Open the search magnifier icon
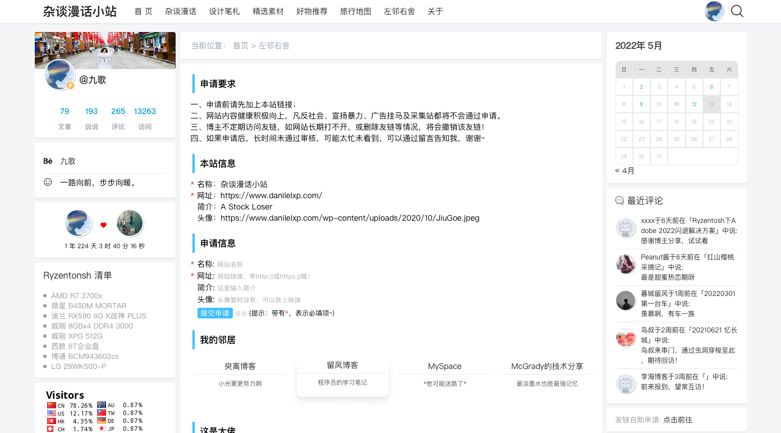 pos(737,11)
